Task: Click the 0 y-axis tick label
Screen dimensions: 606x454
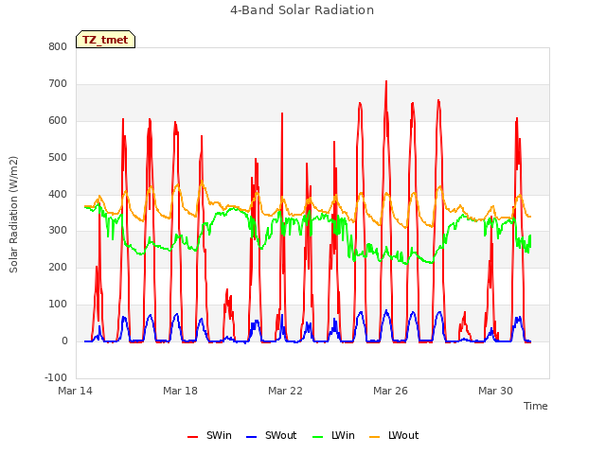Action: tap(64, 340)
